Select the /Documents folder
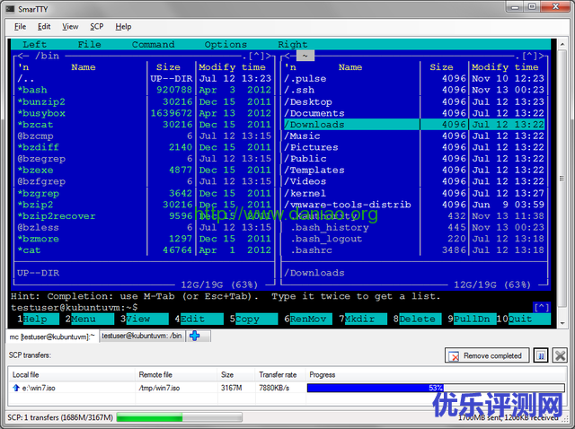Viewport: 575px width, 429px height. pyautogui.click(x=314, y=113)
